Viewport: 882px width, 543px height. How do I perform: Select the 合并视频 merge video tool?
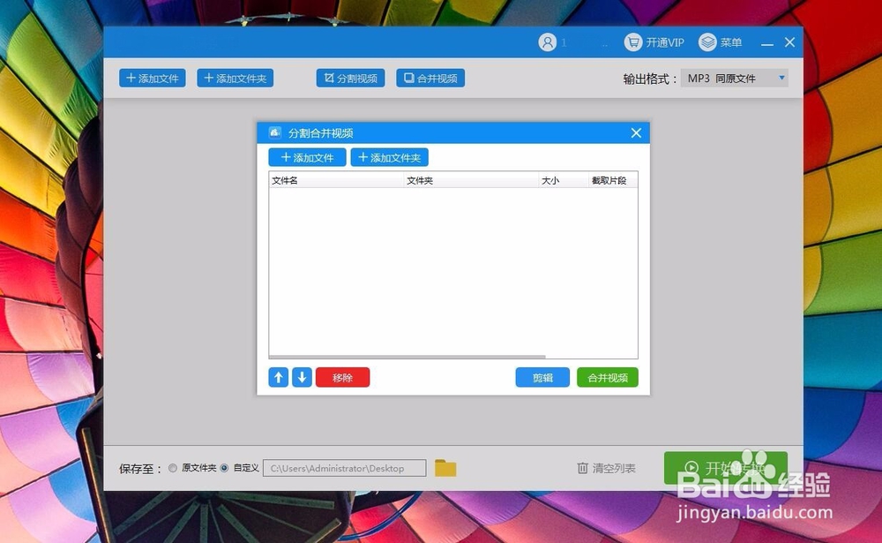tap(430, 78)
